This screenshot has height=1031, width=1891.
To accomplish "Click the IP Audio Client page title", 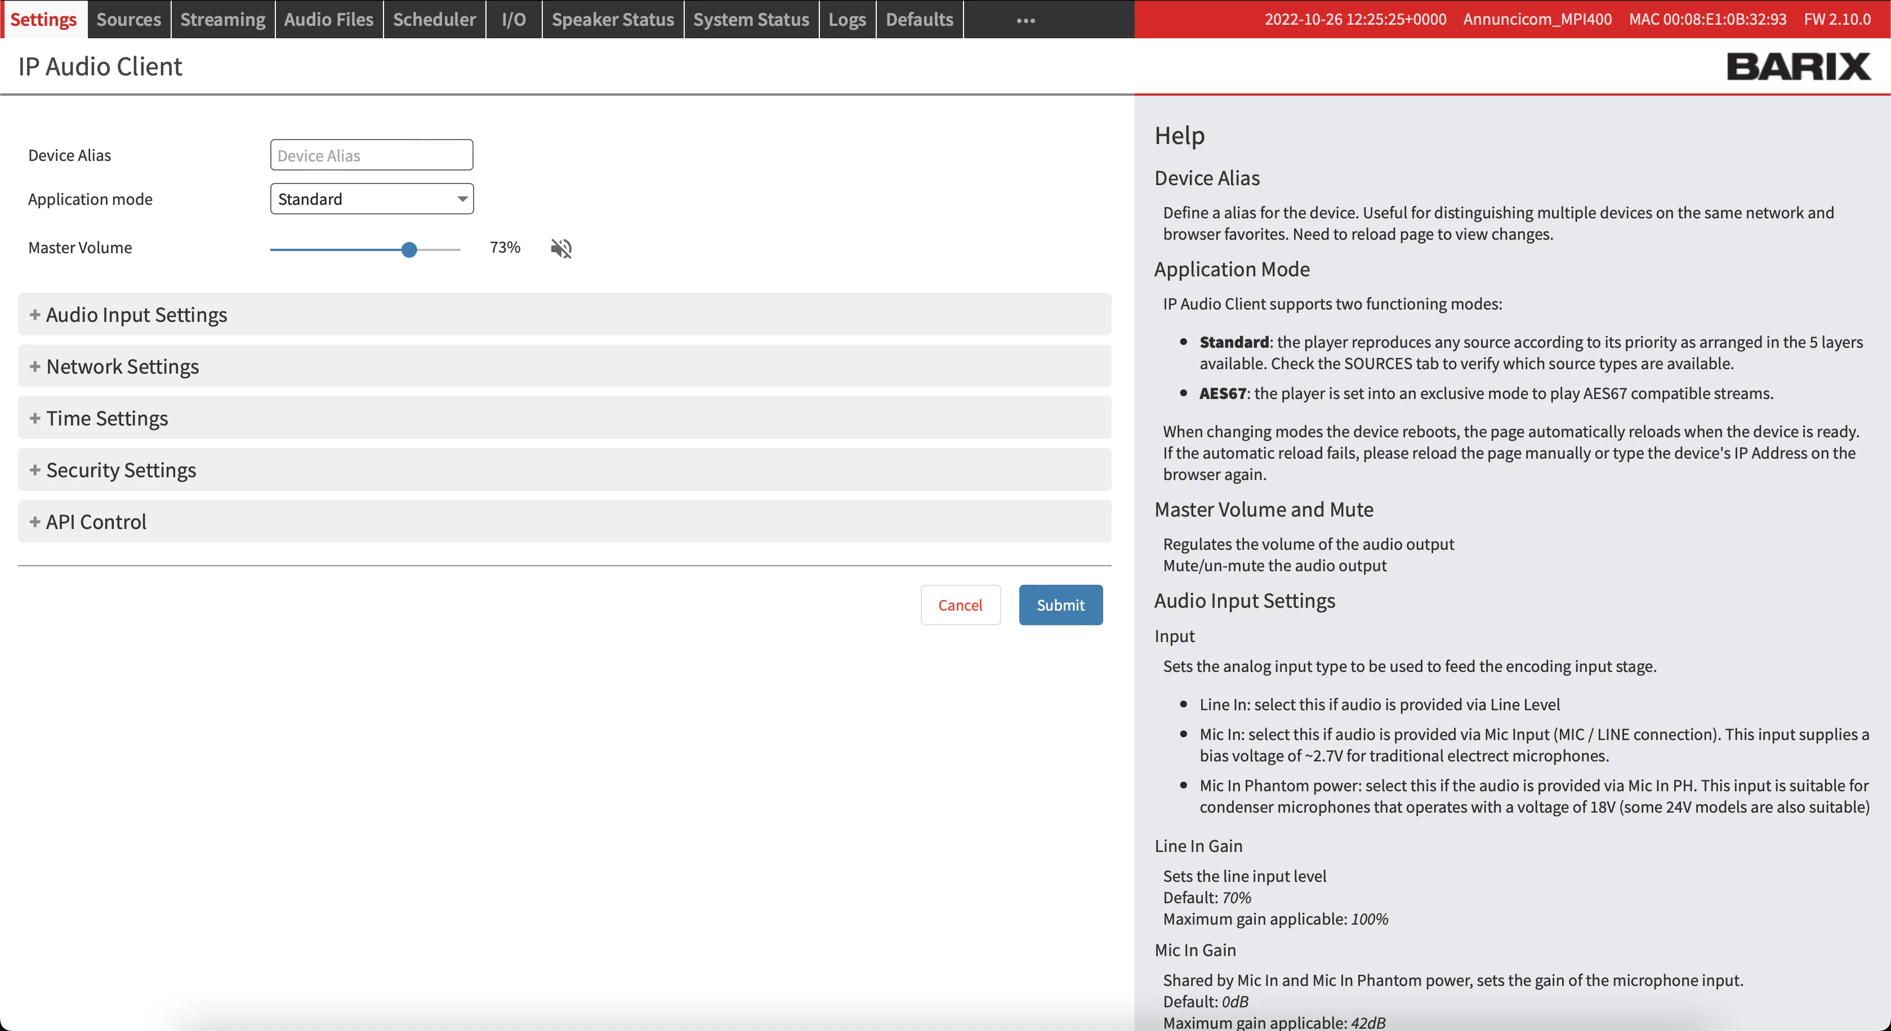I will click(100, 66).
